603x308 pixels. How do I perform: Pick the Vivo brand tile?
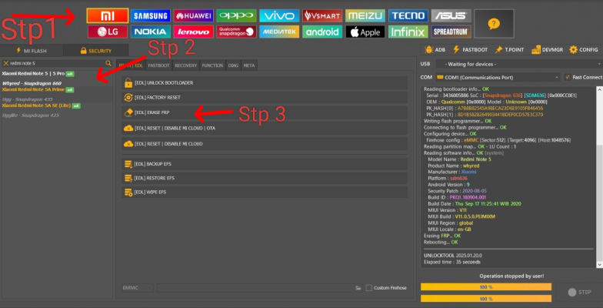[x=279, y=15]
